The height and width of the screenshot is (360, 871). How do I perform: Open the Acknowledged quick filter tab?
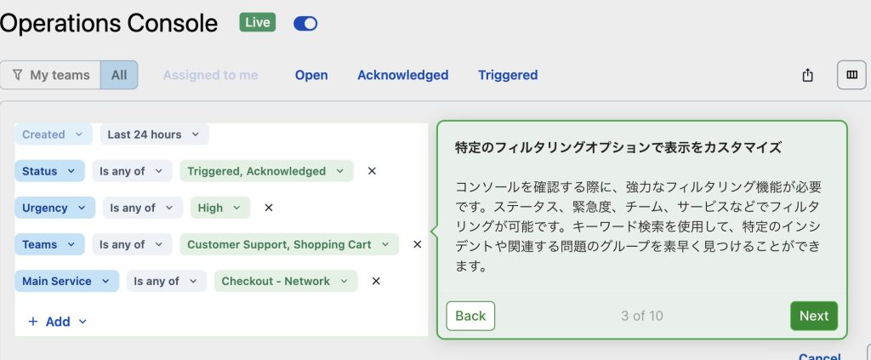coord(402,75)
